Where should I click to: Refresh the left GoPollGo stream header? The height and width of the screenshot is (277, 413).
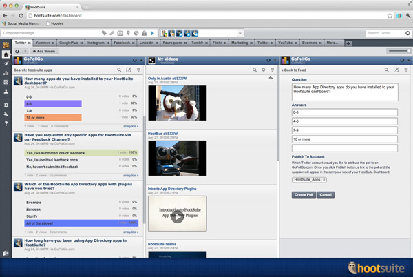135,61
